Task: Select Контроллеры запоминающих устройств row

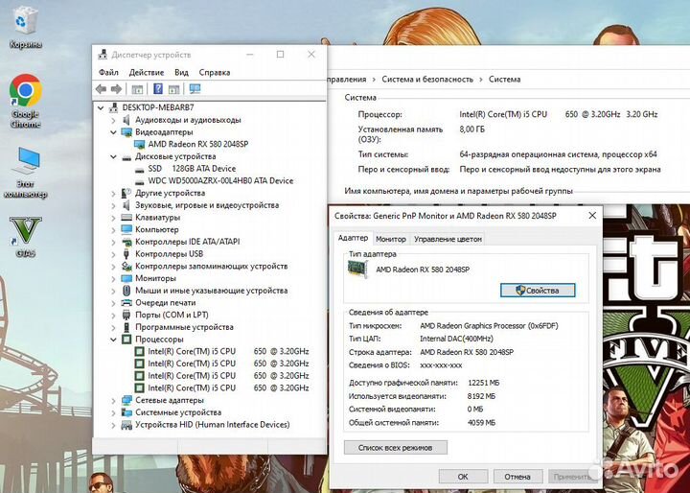Action: pos(211,266)
